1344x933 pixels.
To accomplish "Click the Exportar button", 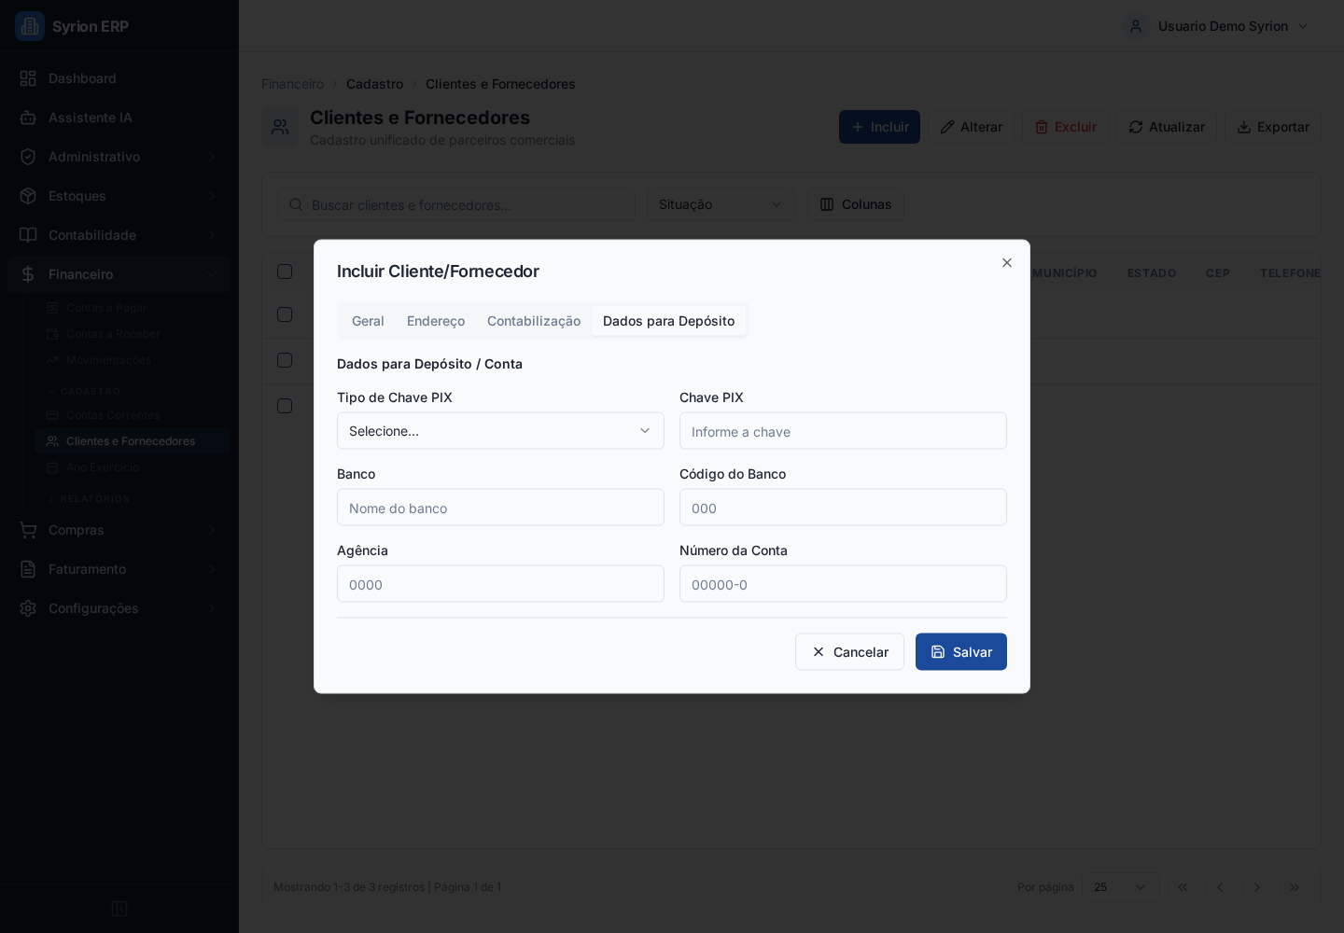I will pos(1273,127).
